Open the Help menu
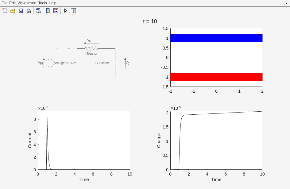The image size is (290, 189). (x=52, y=3)
